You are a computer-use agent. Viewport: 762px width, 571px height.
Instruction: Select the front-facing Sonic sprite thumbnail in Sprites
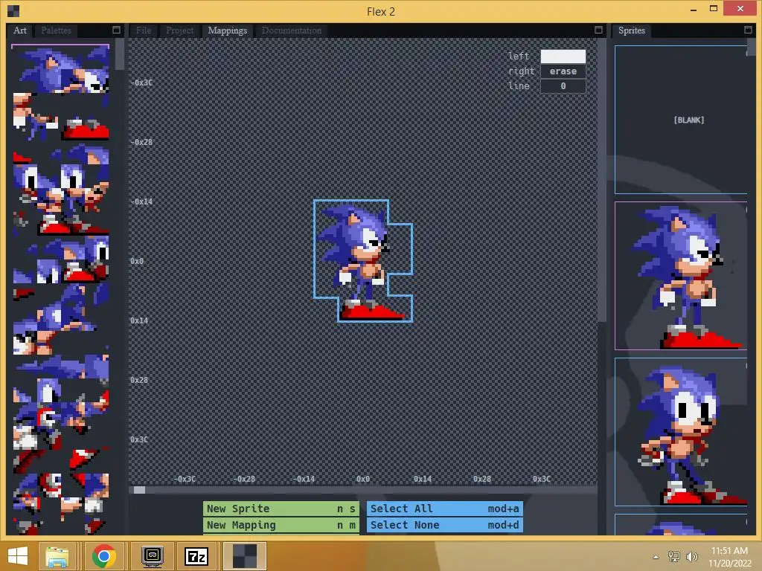(x=681, y=432)
